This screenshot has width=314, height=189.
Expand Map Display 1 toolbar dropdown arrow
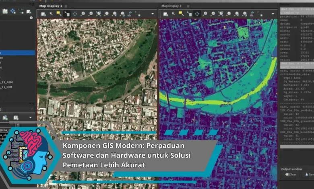coord(153,14)
